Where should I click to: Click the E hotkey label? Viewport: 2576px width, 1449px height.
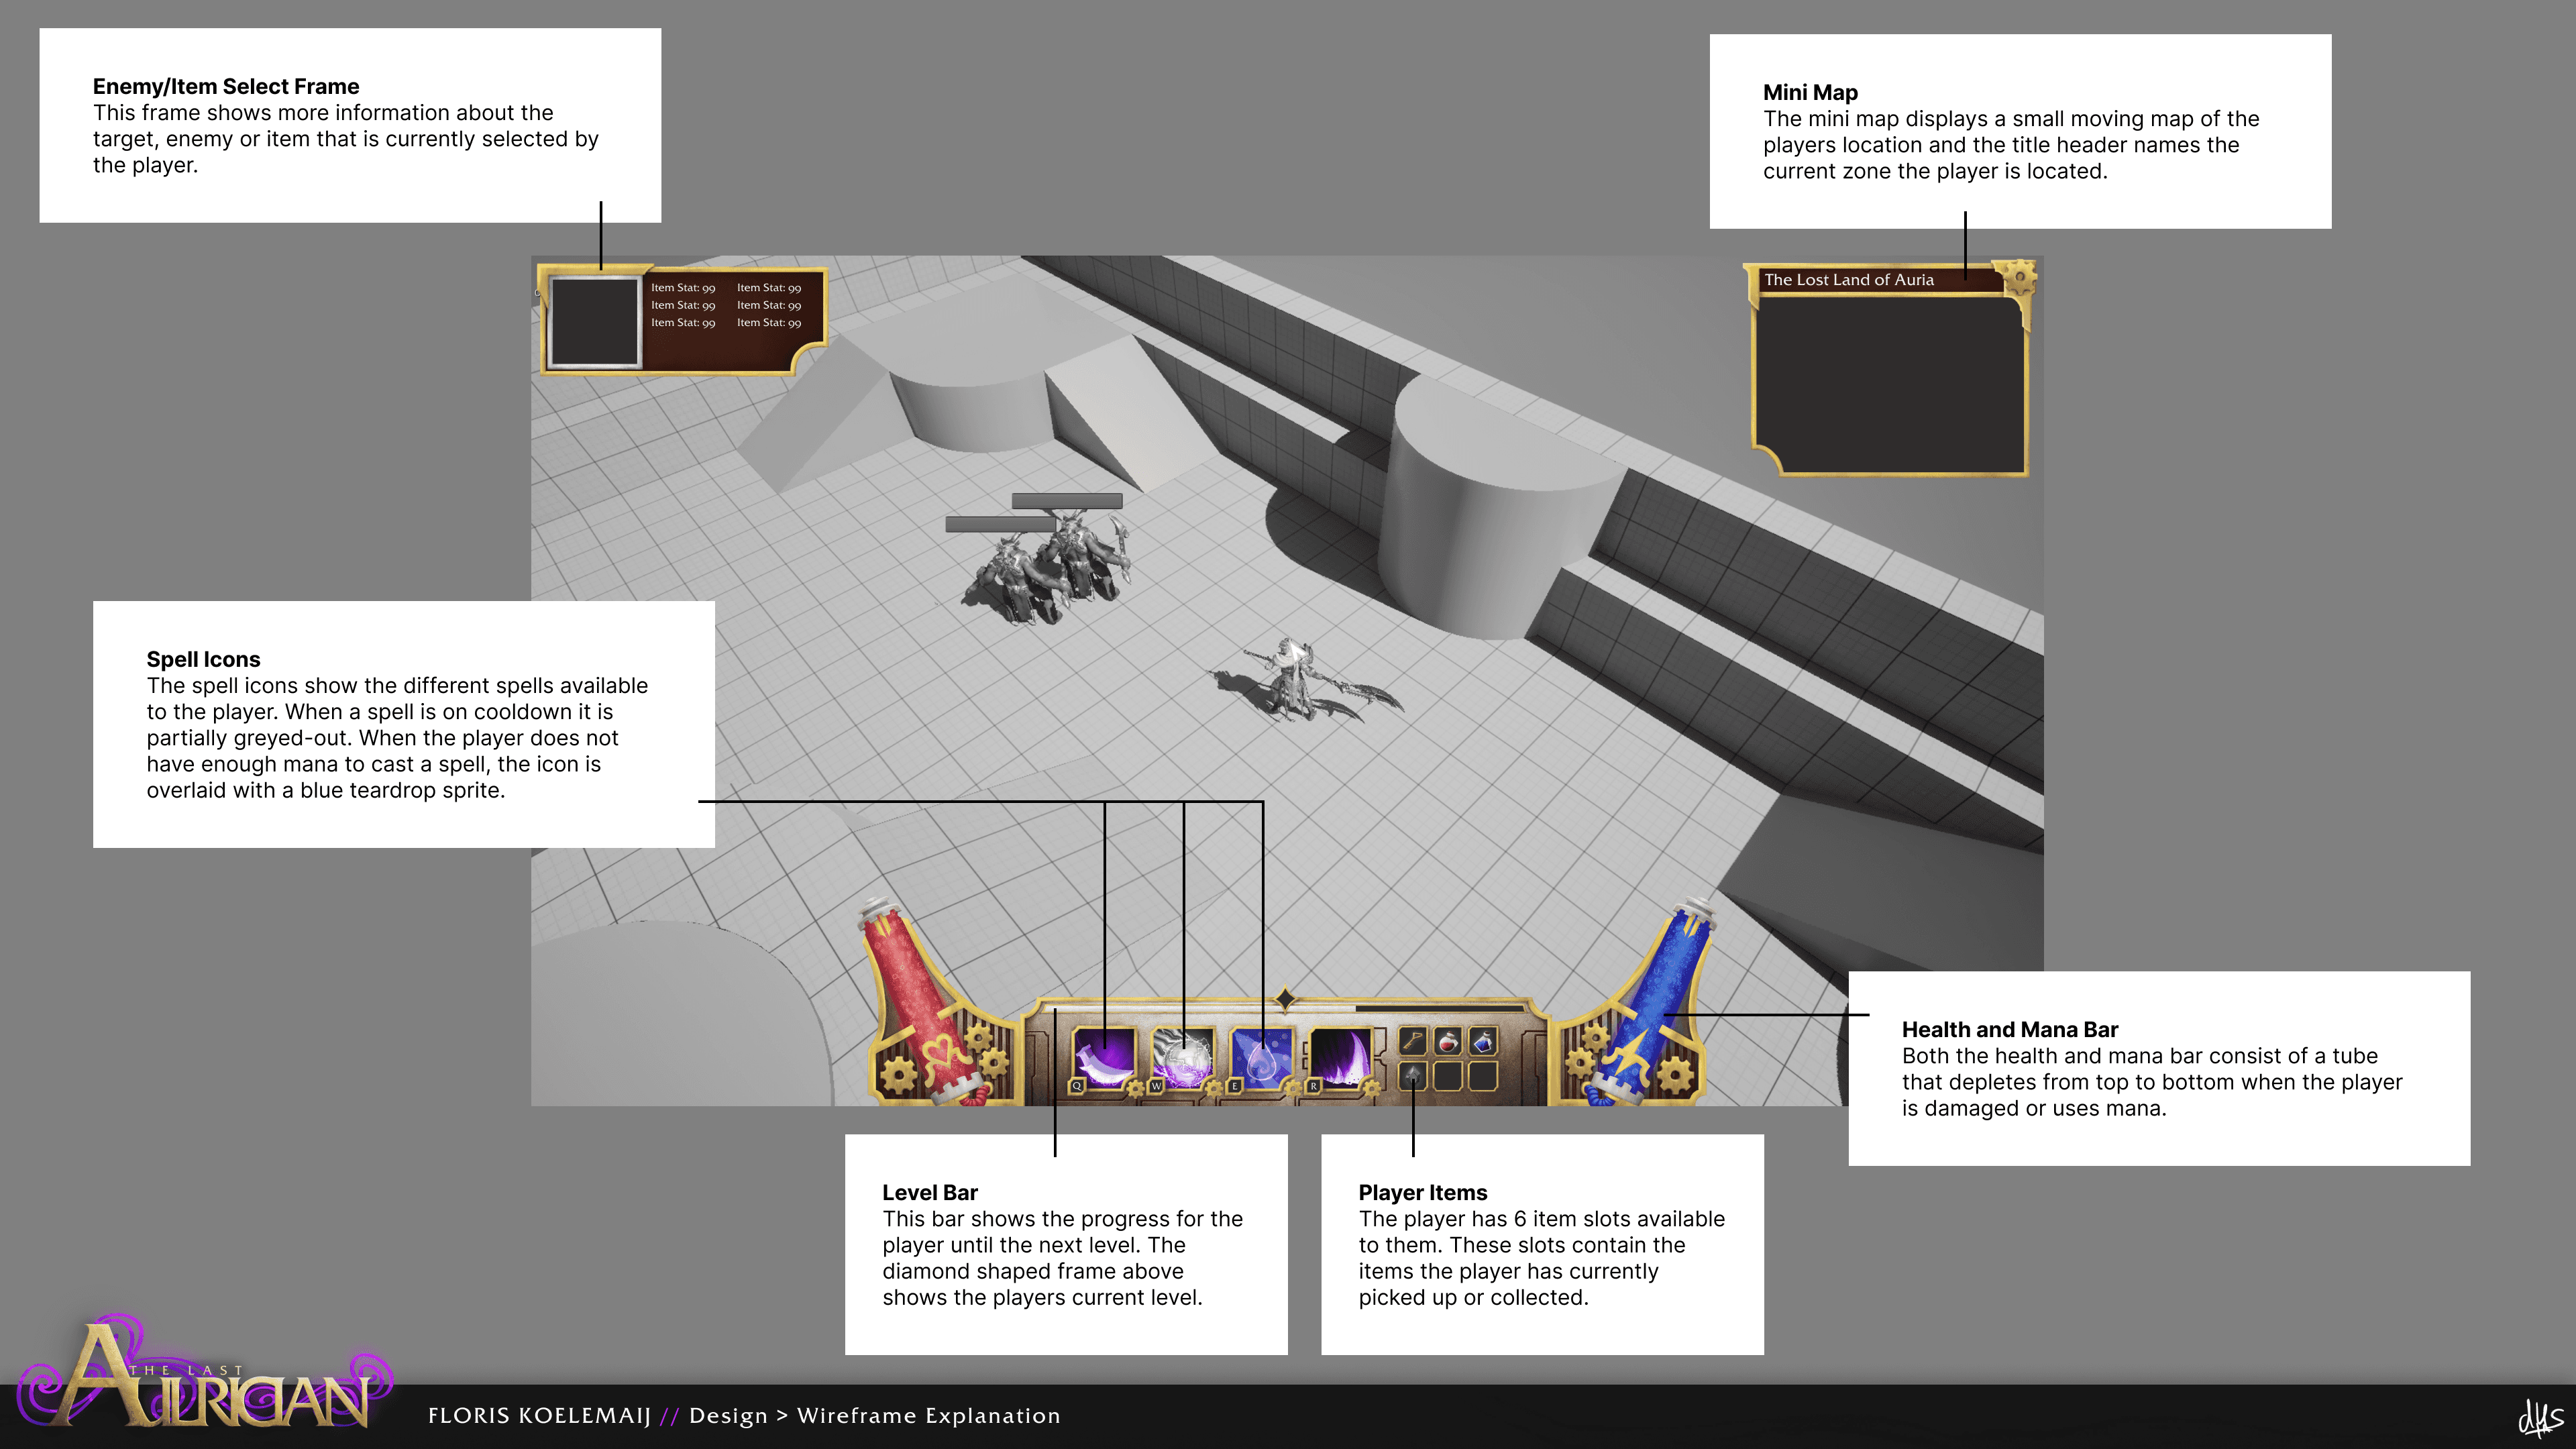pyautogui.click(x=1234, y=1086)
